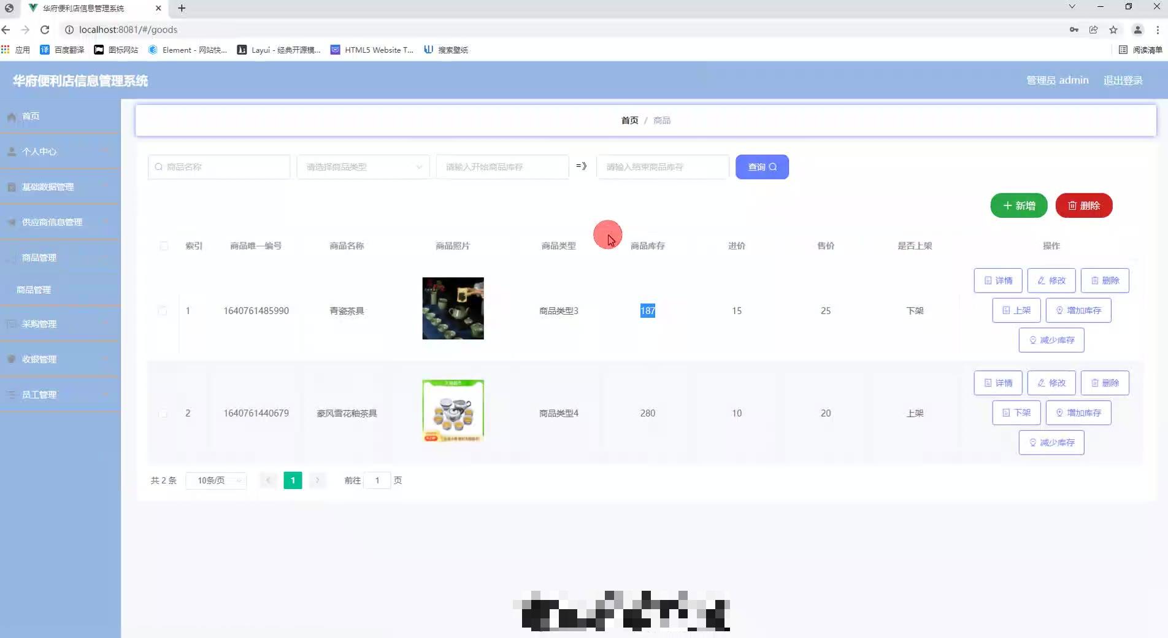1168x638 pixels.
Task: Click 减少库存 for 青瓷茶具 row
Action: (x=1051, y=340)
